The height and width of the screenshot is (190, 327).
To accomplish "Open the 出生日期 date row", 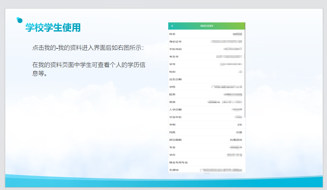I will pyautogui.click(x=206, y=79).
